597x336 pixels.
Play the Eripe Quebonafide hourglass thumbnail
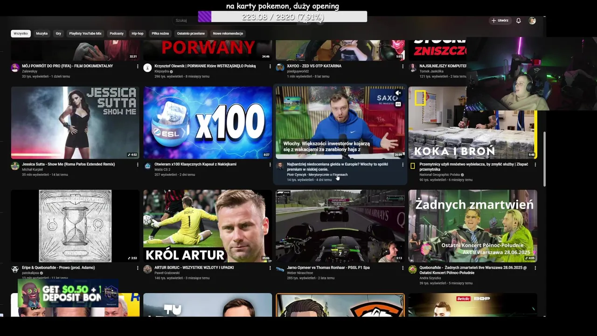(75, 226)
